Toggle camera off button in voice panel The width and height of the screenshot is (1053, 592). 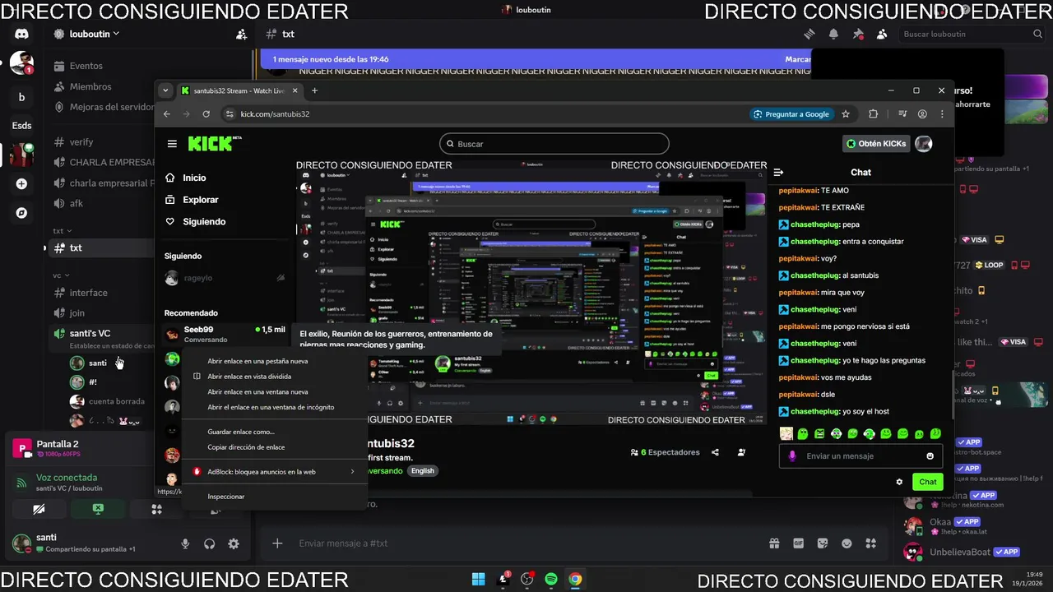[39, 510]
